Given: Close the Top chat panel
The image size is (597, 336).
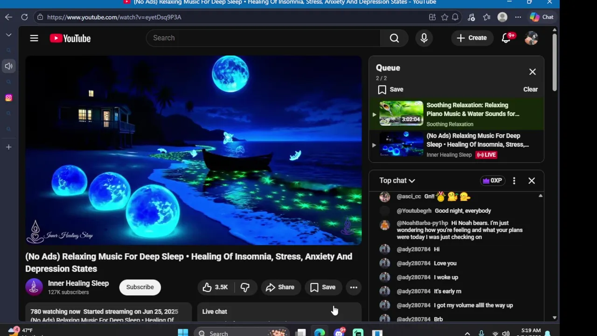Looking at the screenshot, I should (531, 181).
